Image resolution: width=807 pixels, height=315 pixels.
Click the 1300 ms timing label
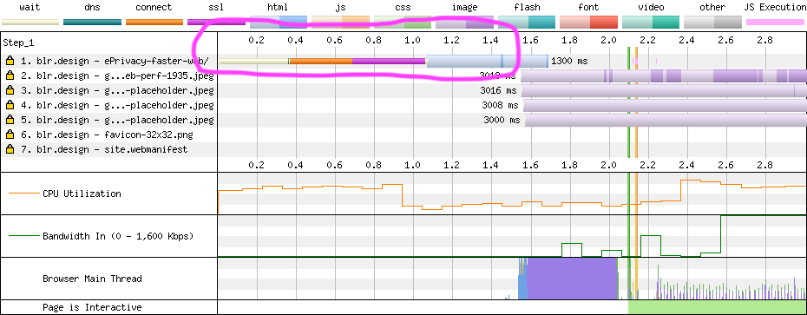tap(569, 62)
